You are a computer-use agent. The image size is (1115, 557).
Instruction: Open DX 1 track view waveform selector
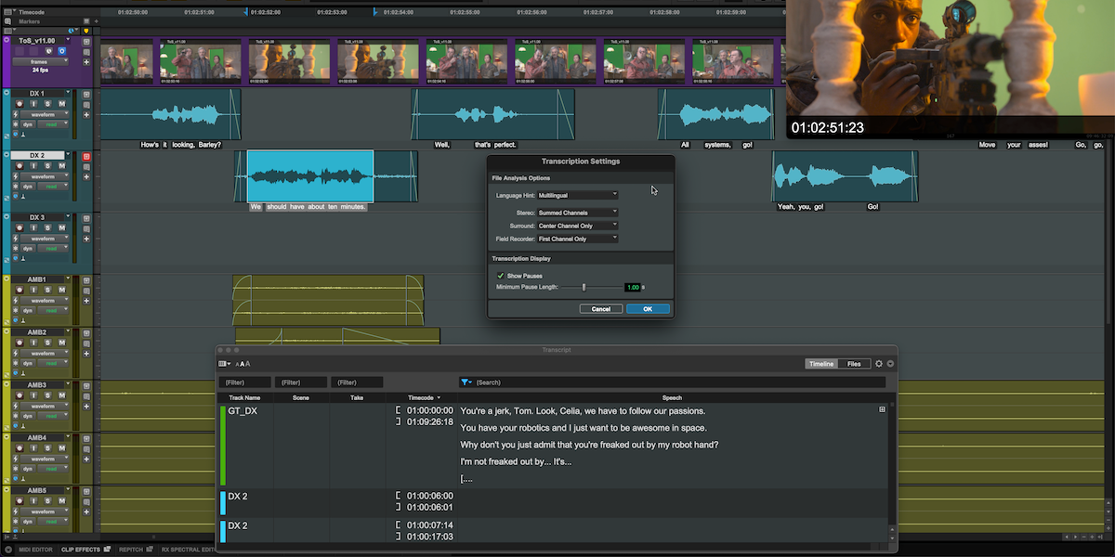[x=46, y=115]
